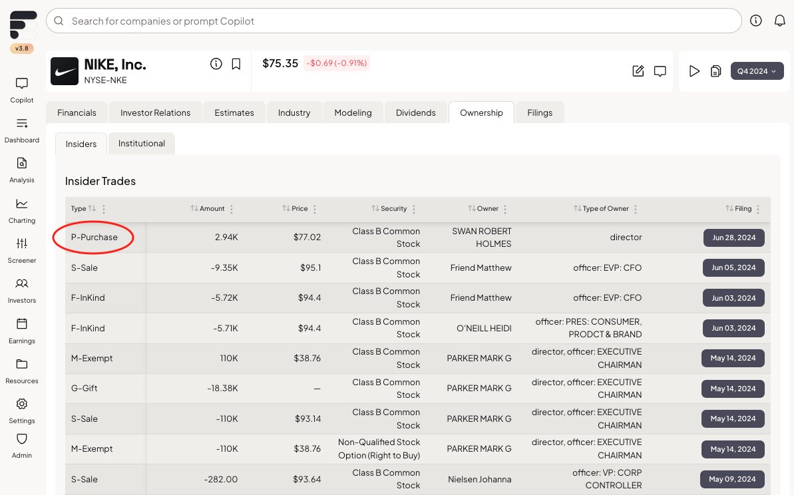Viewport: 794px width, 495px height.
Task: Switch to the Financials tab
Action: [77, 112]
